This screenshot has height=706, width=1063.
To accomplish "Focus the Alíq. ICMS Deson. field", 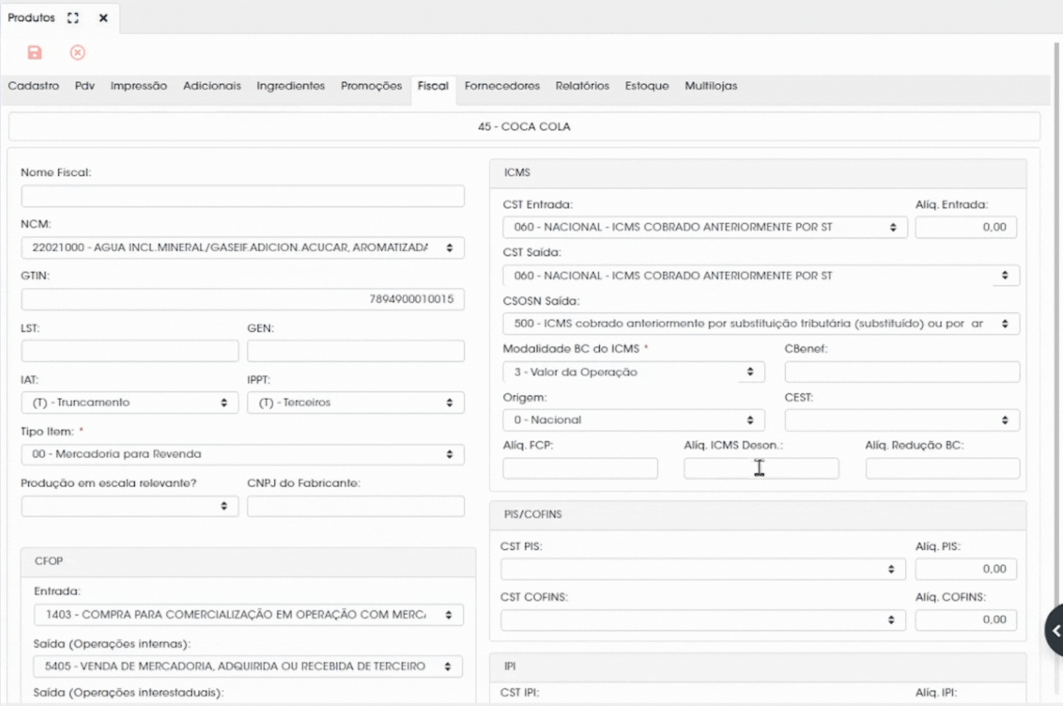I will click(761, 468).
